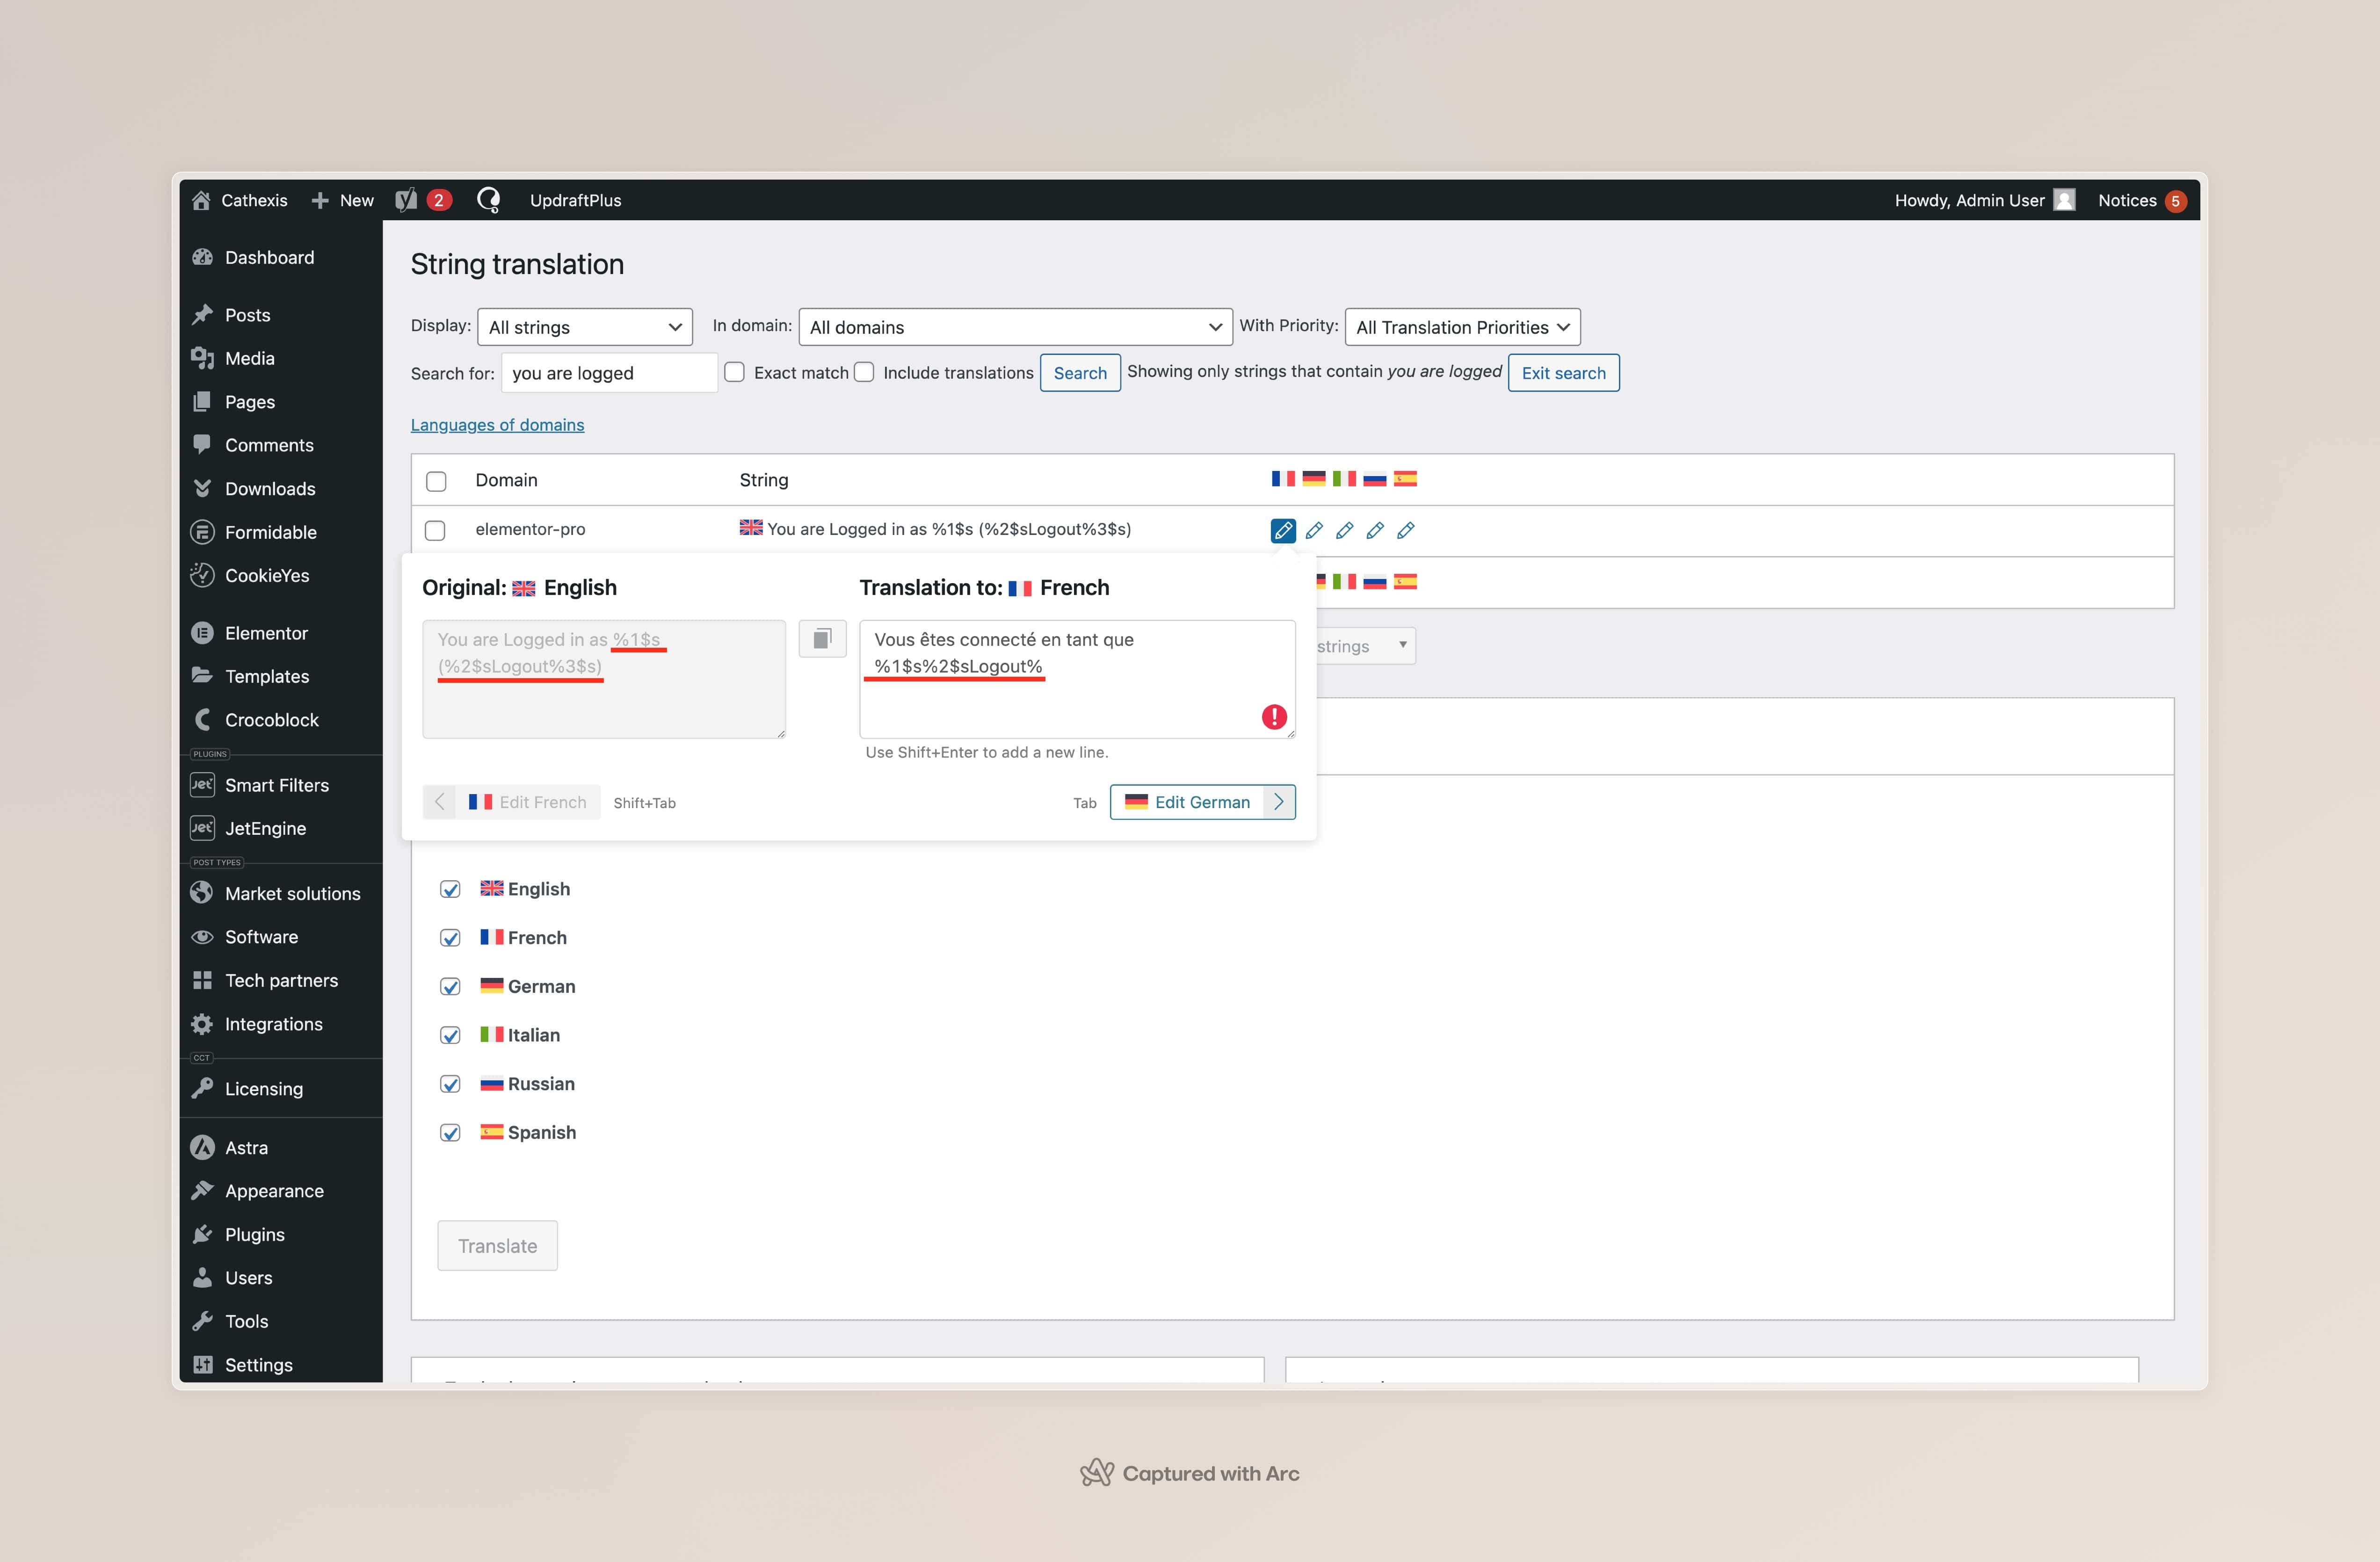The width and height of the screenshot is (2380, 1562).
Task: Click the Dashboard gauge icon in the sidebar
Action: pyautogui.click(x=202, y=257)
